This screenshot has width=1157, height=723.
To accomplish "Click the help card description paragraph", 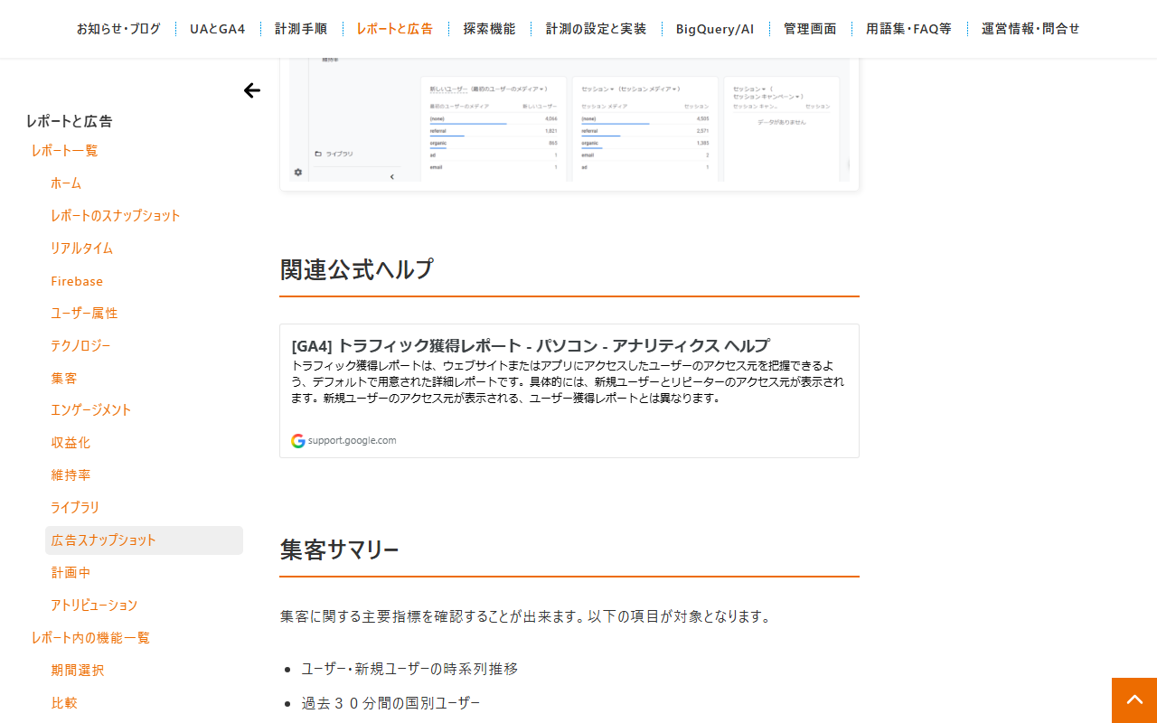I will click(568, 381).
